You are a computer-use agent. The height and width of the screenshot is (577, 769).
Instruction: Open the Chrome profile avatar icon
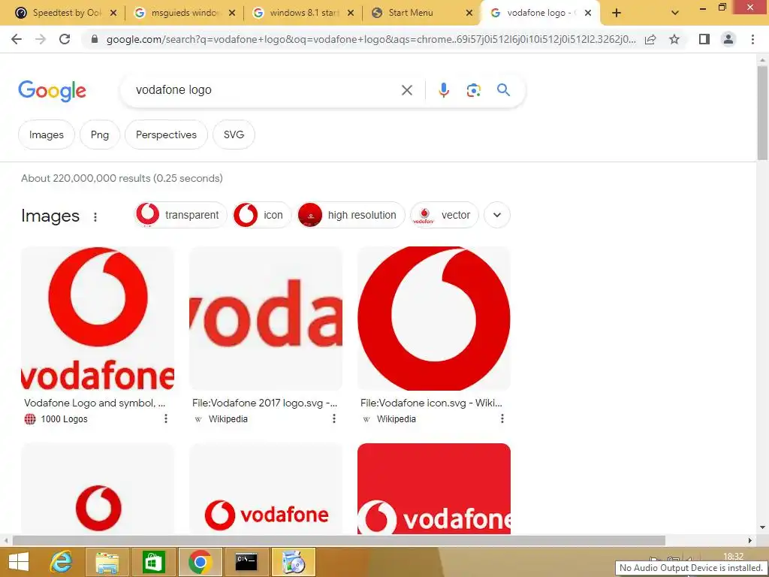click(728, 39)
